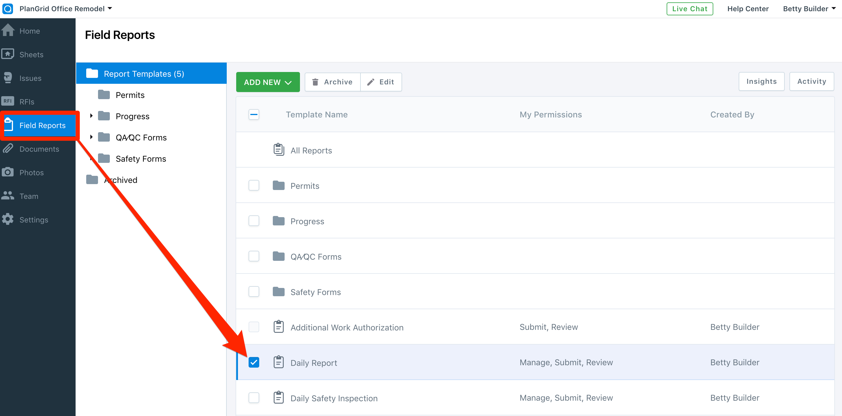This screenshot has height=416, width=842.
Task: Click the Archive button
Action: point(331,82)
